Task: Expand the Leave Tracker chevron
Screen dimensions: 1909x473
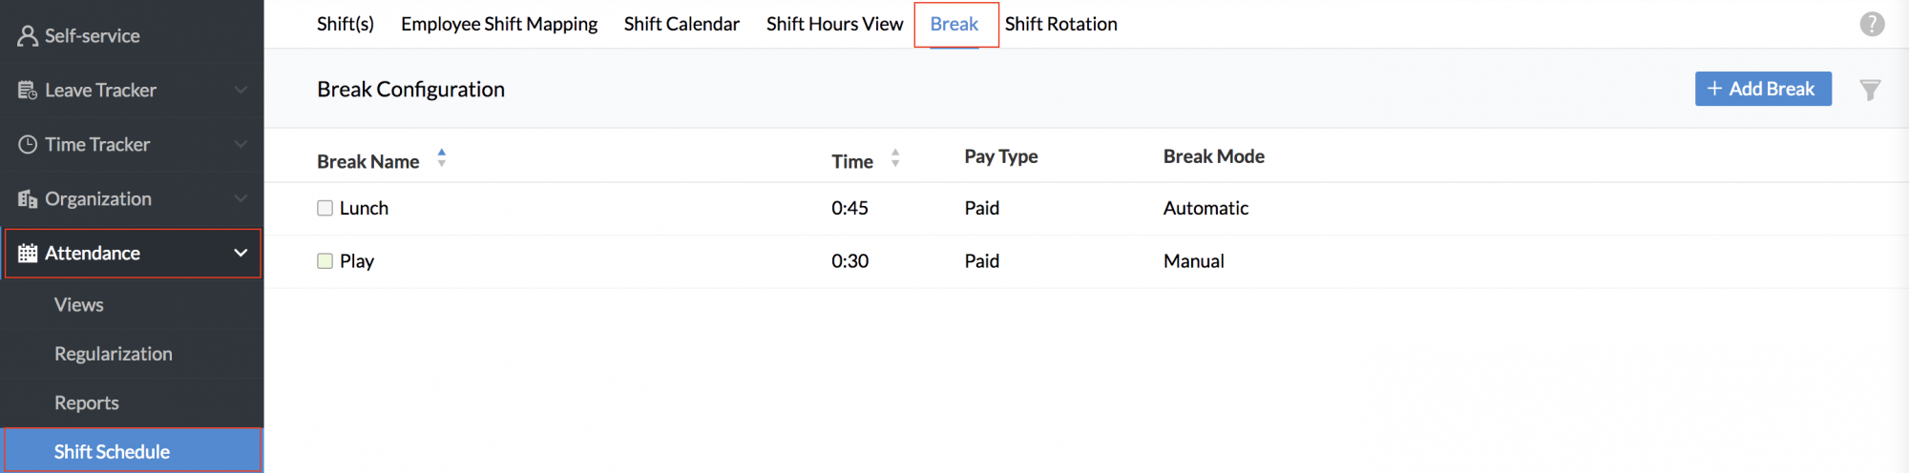Action: [x=241, y=90]
